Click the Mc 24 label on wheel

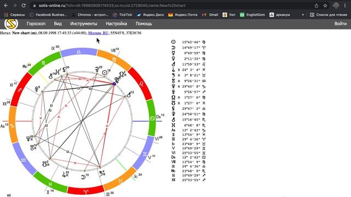(x=26, y=66)
